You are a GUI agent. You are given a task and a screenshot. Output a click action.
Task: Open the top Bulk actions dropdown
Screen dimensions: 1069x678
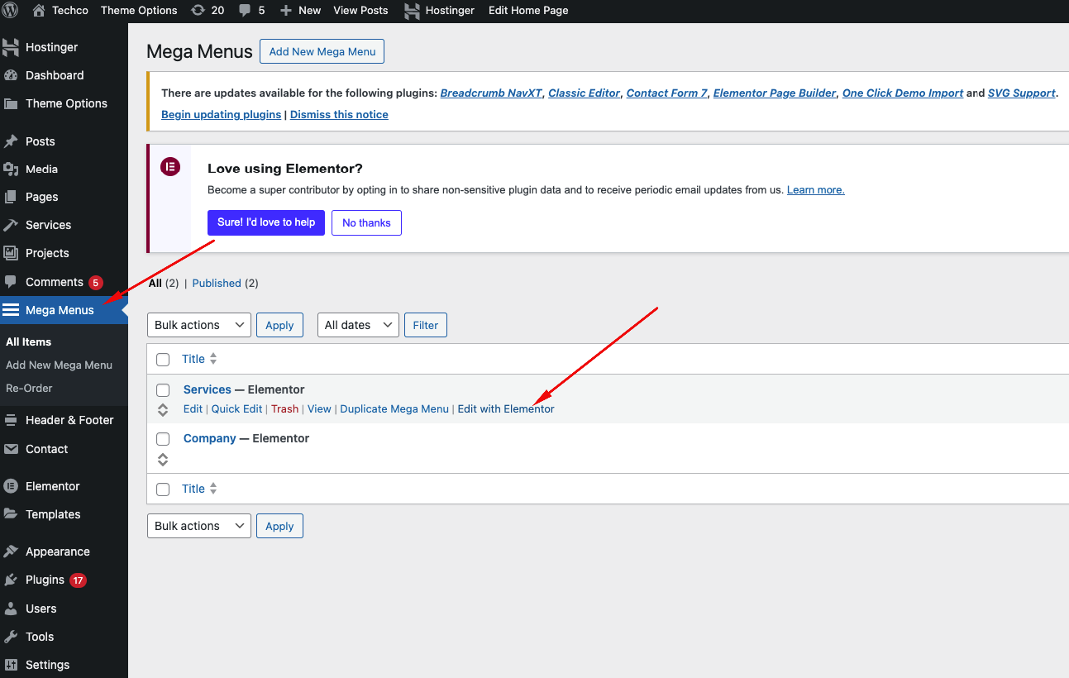click(198, 325)
